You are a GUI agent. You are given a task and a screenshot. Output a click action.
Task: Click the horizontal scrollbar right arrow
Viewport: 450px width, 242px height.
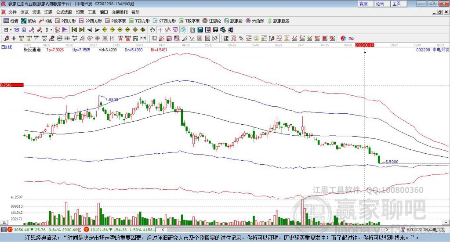[x=387, y=230]
